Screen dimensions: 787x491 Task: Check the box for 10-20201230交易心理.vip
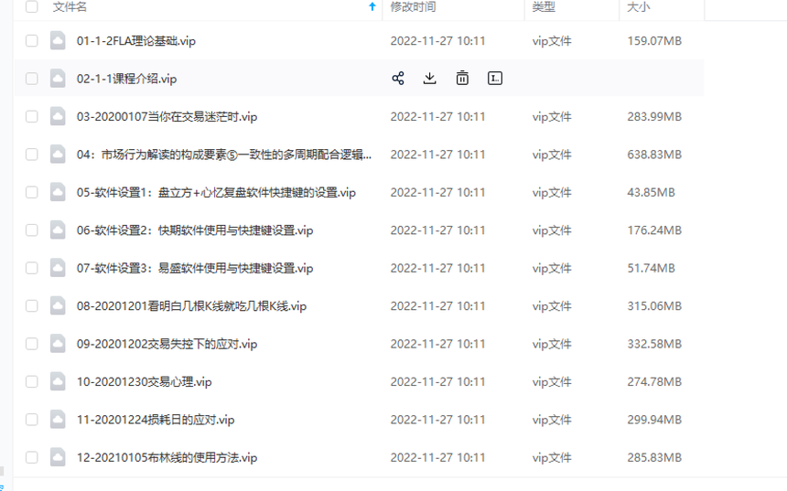click(32, 381)
